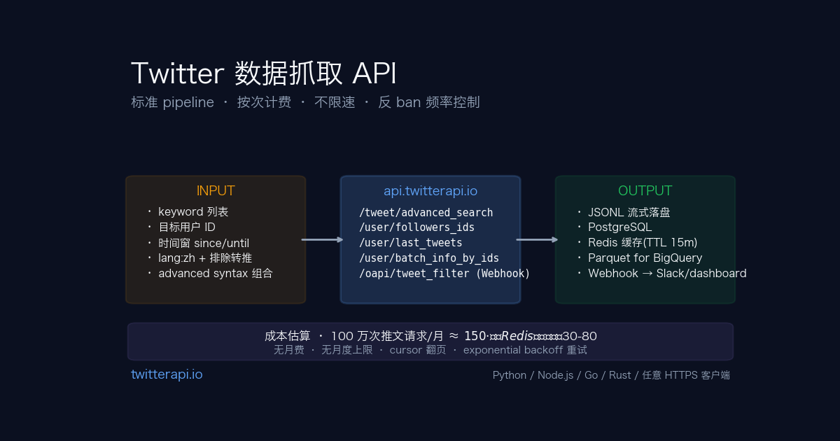Select the /user/last_tweets endpoint line
The height and width of the screenshot is (441, 840).
pyautogui.click(x=411, y=243)
